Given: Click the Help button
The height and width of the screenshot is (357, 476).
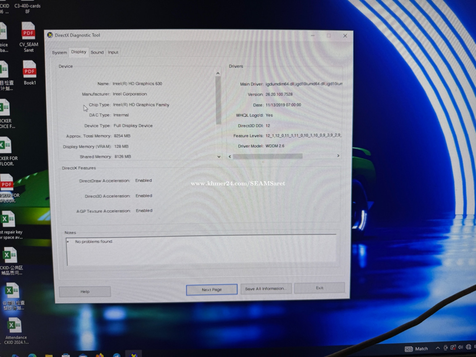Looking at the screenshot, I should [85, 292].
